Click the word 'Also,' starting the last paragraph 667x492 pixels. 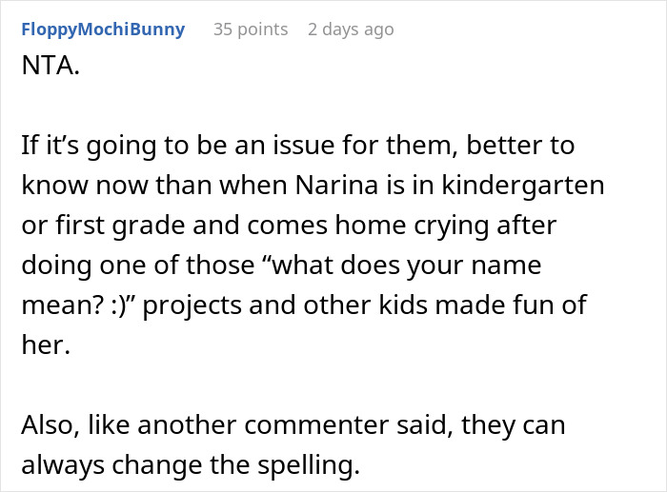pos(51,424)
